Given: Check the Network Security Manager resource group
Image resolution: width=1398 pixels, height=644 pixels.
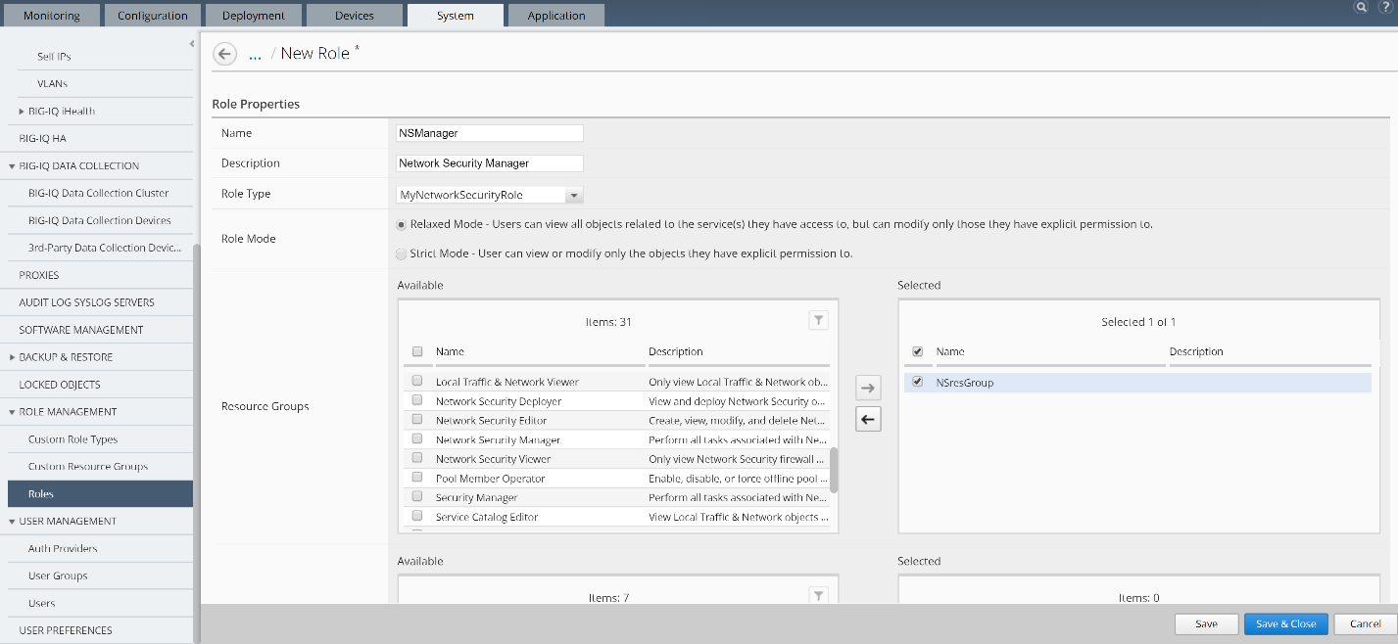Looking at the screenshot, I should click(417, 438).
